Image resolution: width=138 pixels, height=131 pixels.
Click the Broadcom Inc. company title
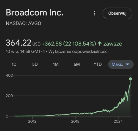pyautogui.click(x=35, y=12)
